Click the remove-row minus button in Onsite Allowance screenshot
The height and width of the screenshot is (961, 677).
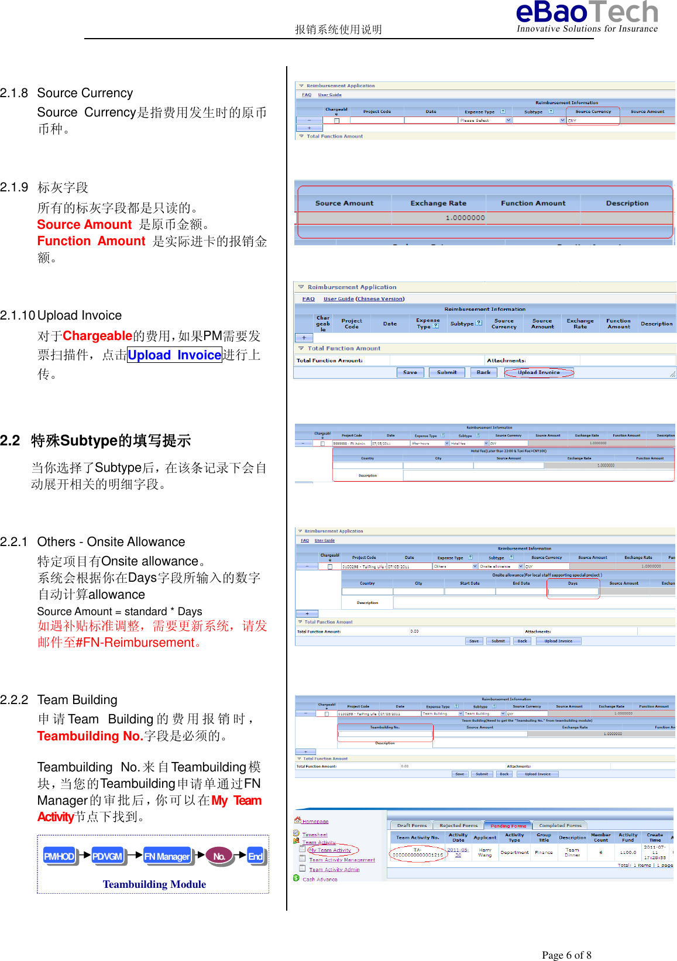(x=307, y=567)
